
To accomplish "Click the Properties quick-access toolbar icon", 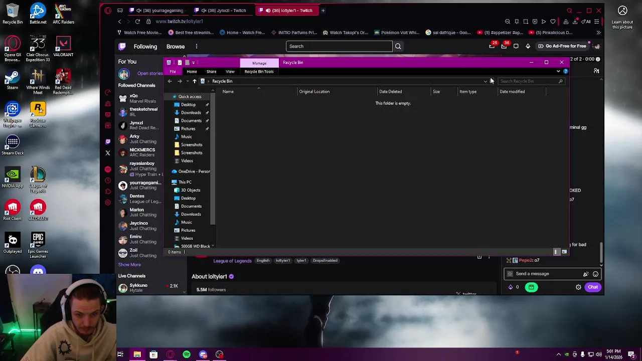I will tap(180, 63).
